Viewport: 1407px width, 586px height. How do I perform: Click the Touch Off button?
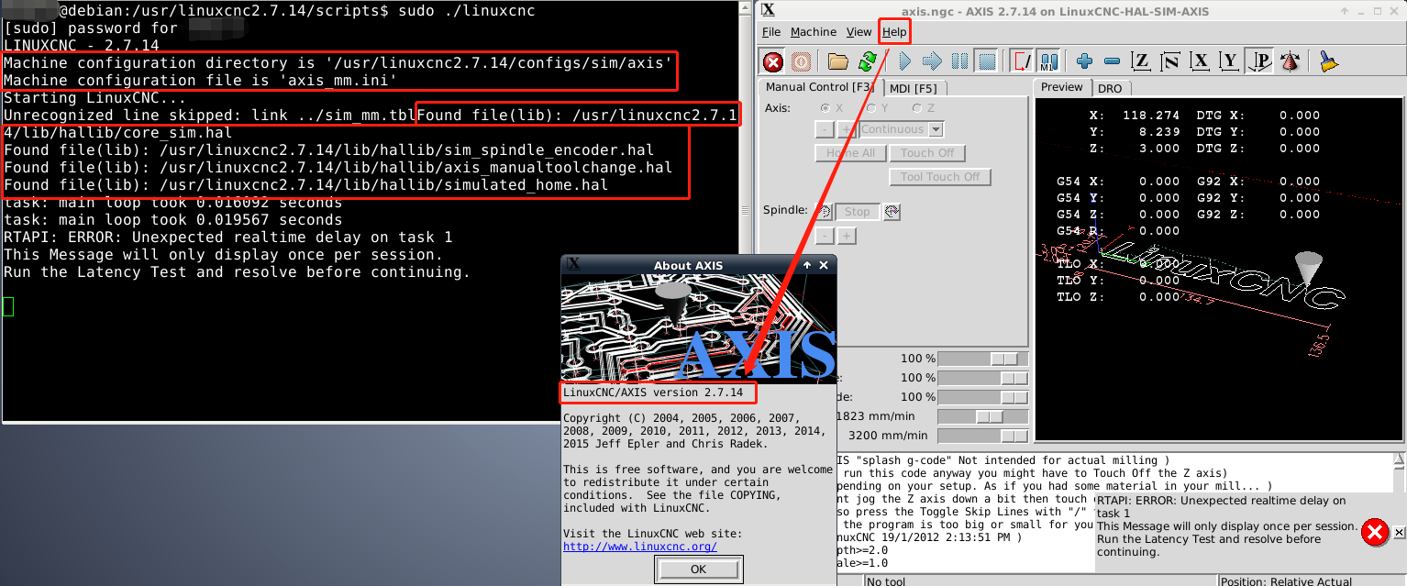[x=927, y=153]
